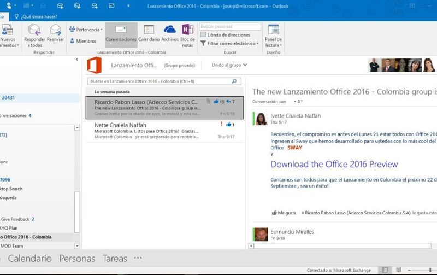
Task: Click the Reenviar forward envelope icon
Action: pos(56,30)
